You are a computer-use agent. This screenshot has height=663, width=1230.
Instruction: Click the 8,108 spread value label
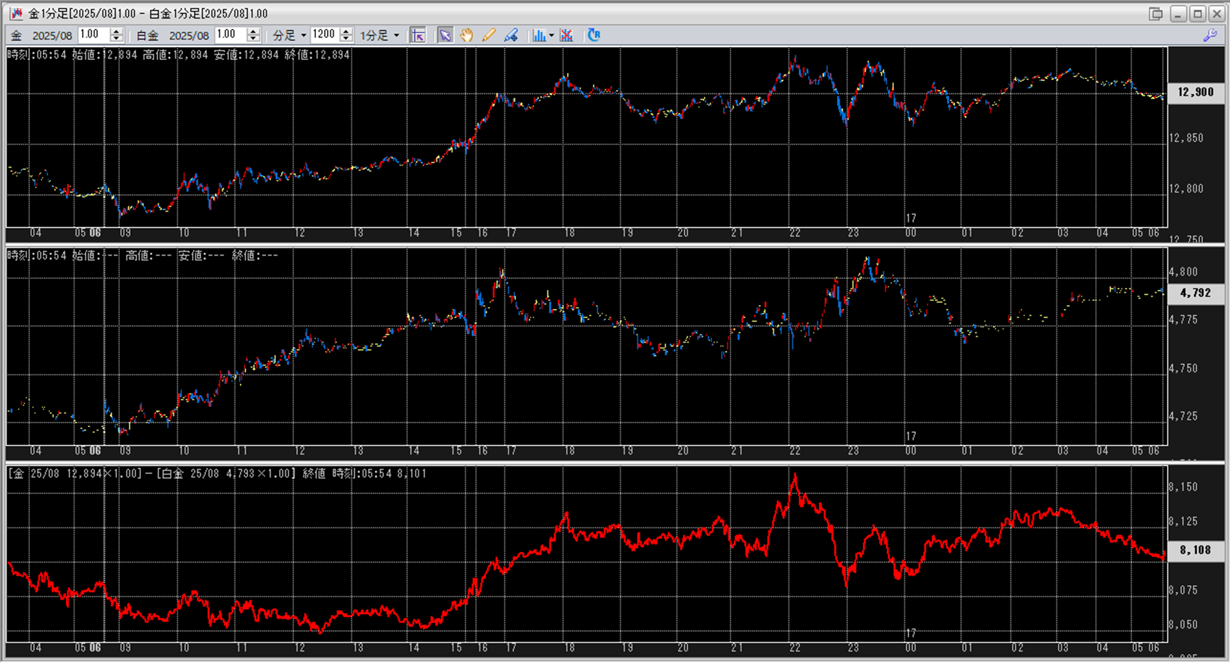coord(1194,550)
